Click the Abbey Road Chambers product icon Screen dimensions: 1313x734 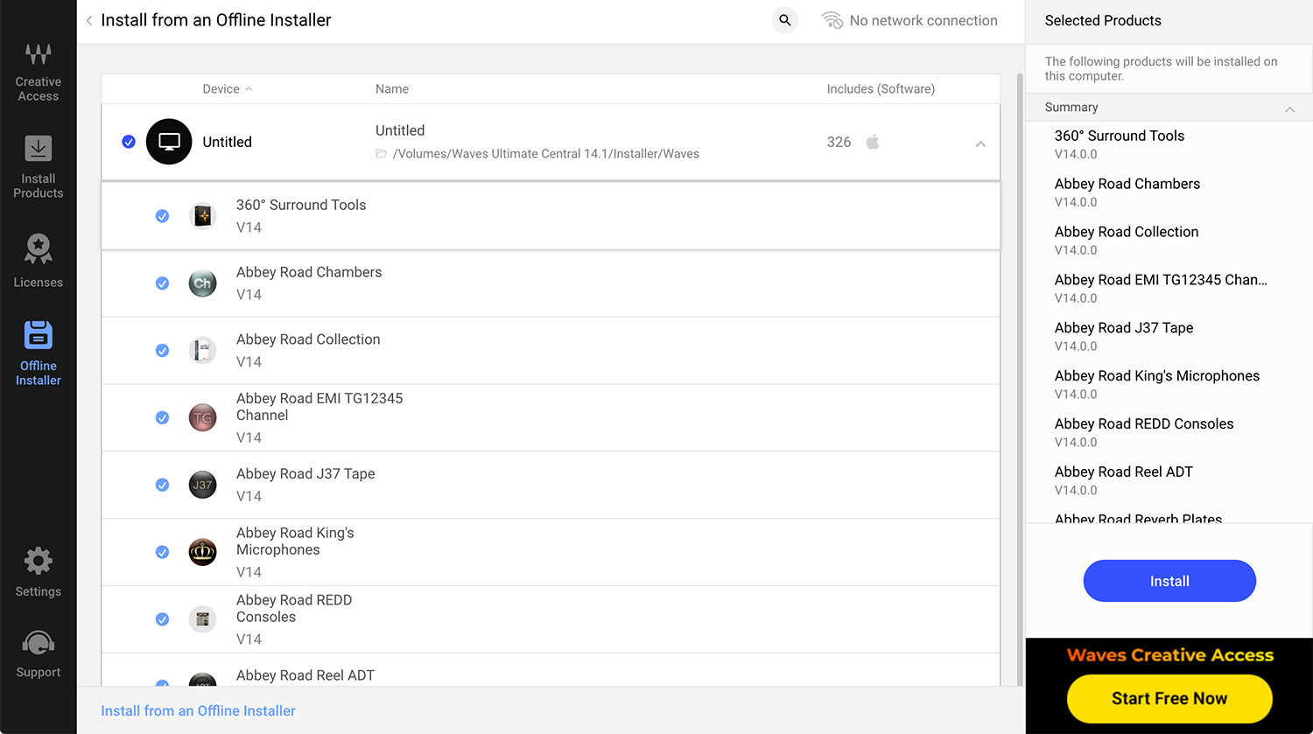(x=202, y=283)
